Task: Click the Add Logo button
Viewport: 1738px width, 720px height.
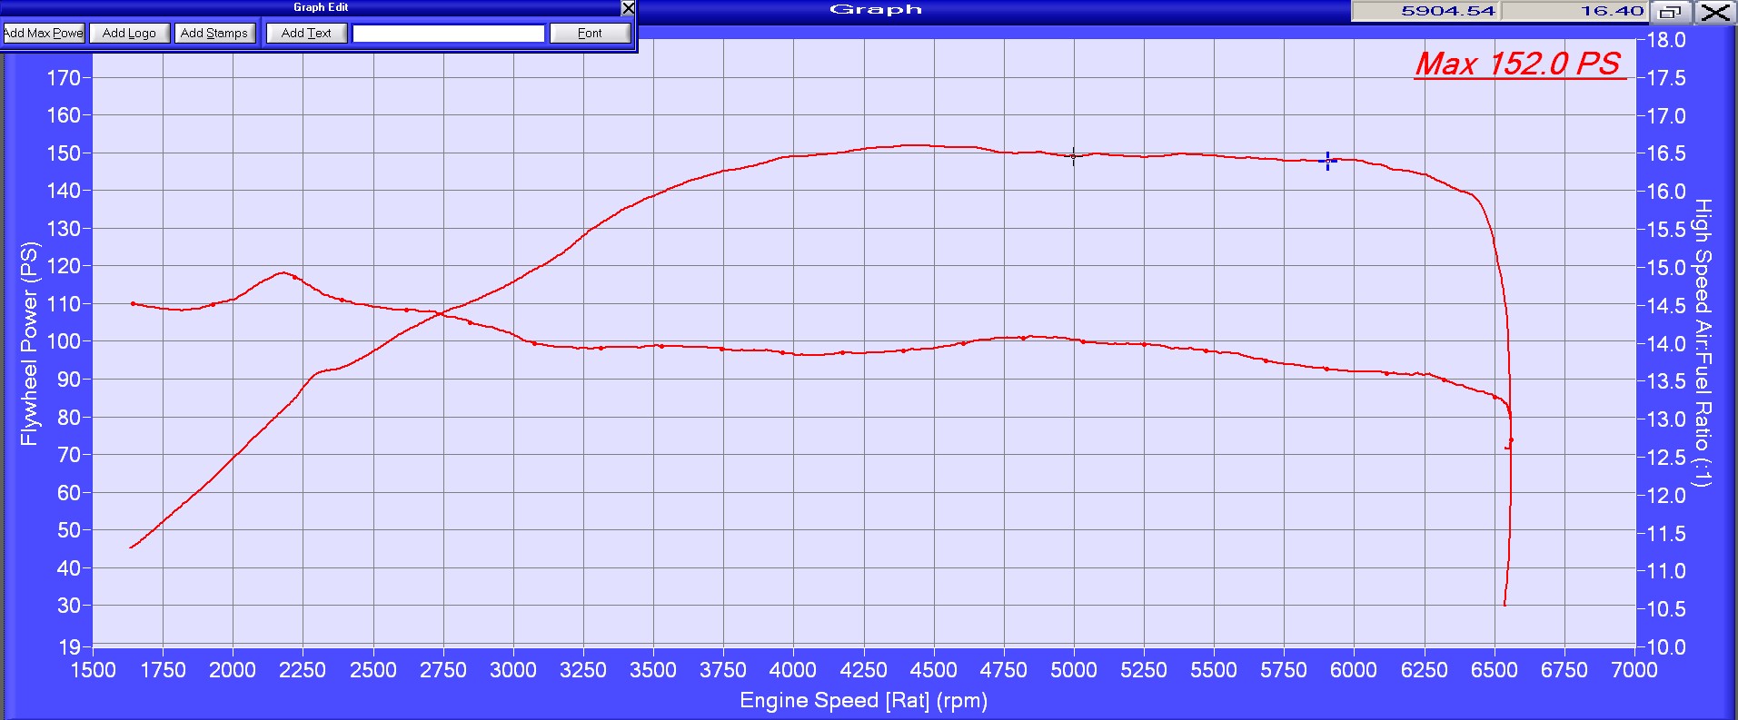Action: click(129, 33)
